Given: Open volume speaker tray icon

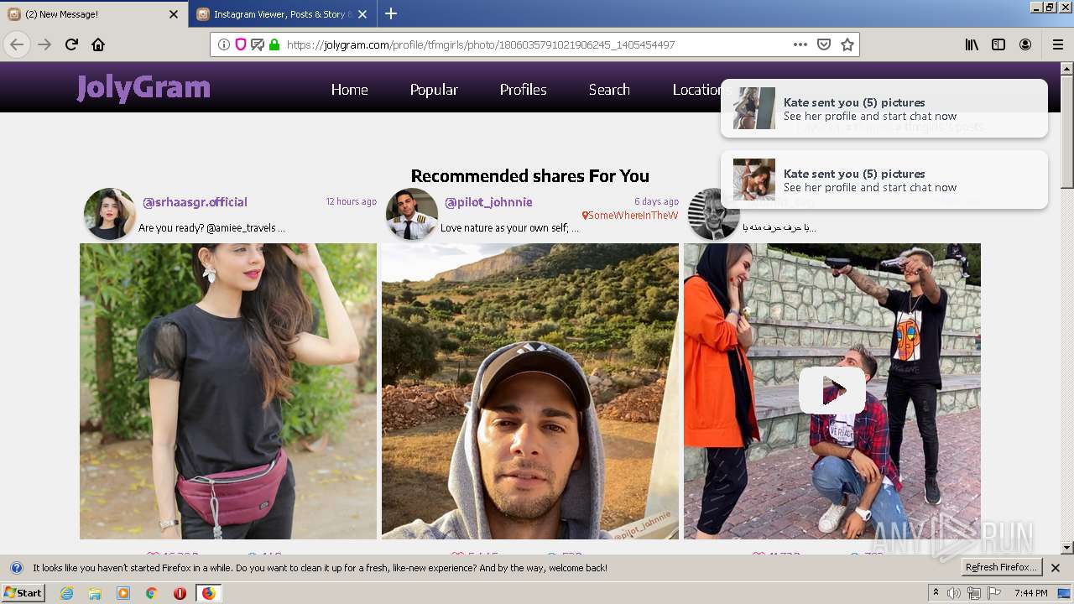Looking at the screenshot, I should click(x=954, y=593).
